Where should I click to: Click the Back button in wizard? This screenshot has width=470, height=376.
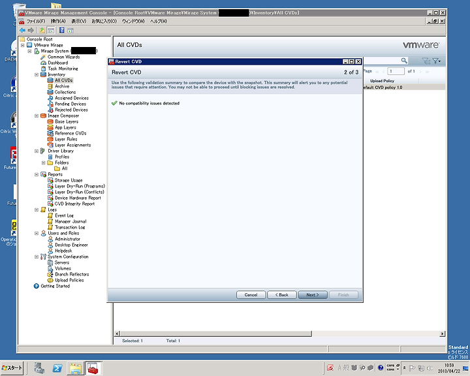(x=282, y=295)
